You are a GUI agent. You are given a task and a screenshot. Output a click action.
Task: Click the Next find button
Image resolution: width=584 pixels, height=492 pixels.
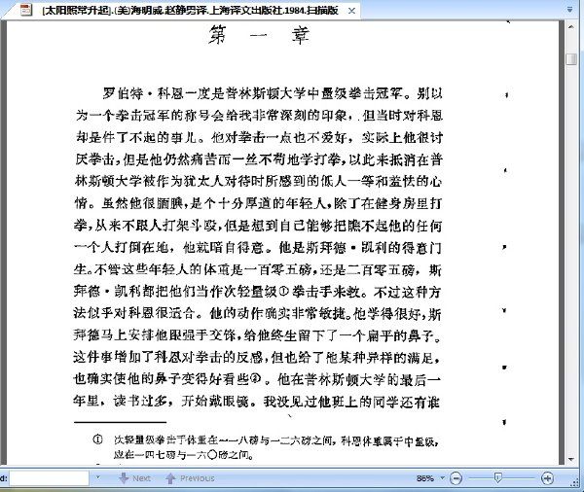(x=135, y=478)
